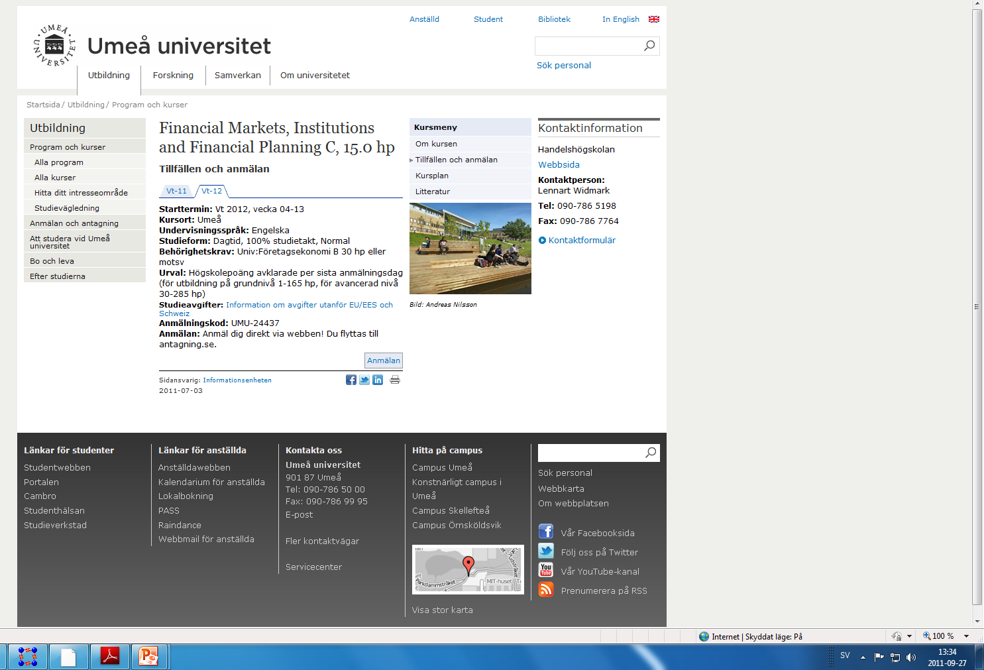Viewport: 984px width, 670px height.
Task: Click the campus map thumbnail
Action: click(x=468, y=569)
